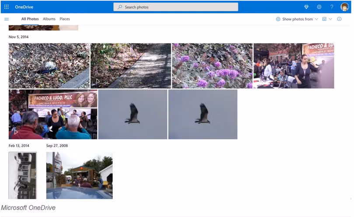Open the settings gear in header

click(x=319, y=7)
